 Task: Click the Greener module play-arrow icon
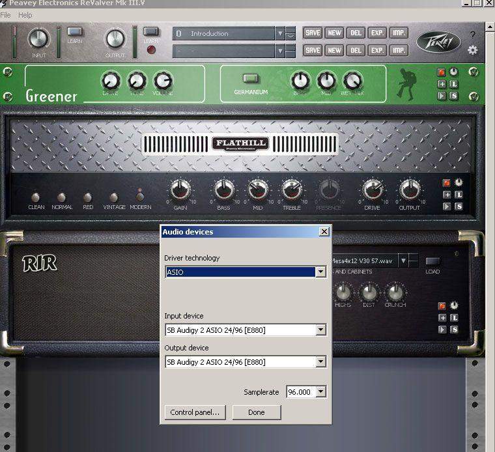(442, 96)
